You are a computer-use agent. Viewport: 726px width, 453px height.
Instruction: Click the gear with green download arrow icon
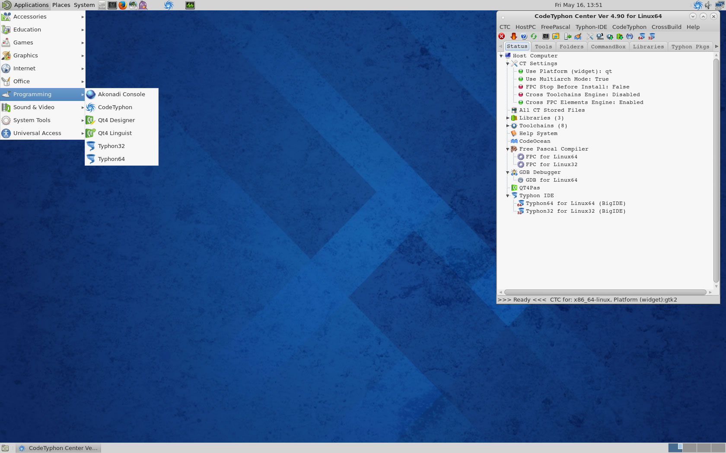coord(610,37)
